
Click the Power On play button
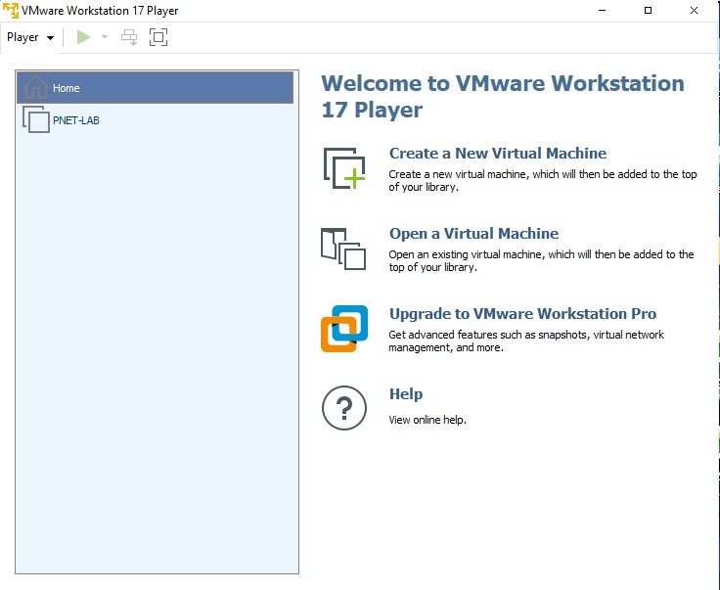(84, 37)
